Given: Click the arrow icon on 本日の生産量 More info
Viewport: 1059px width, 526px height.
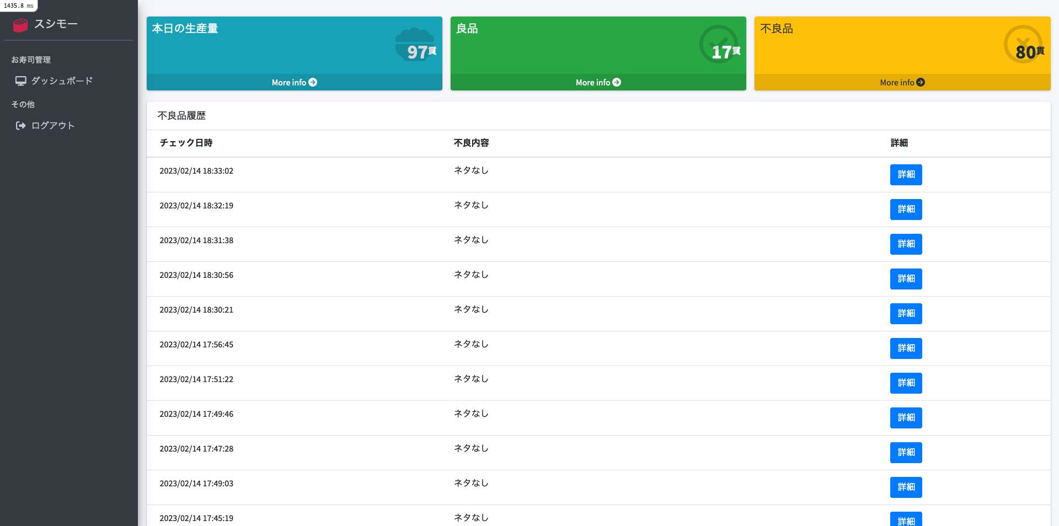Looking at the screenshot, I should pos(313,82).
